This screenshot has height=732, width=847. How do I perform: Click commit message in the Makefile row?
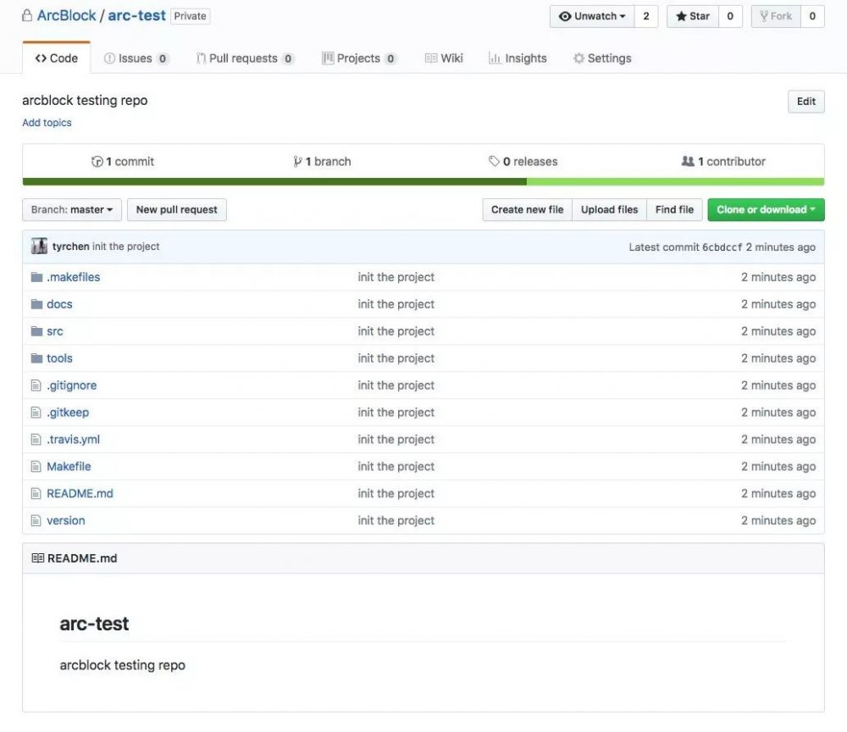pyautogui.click(x=396, y=466)
